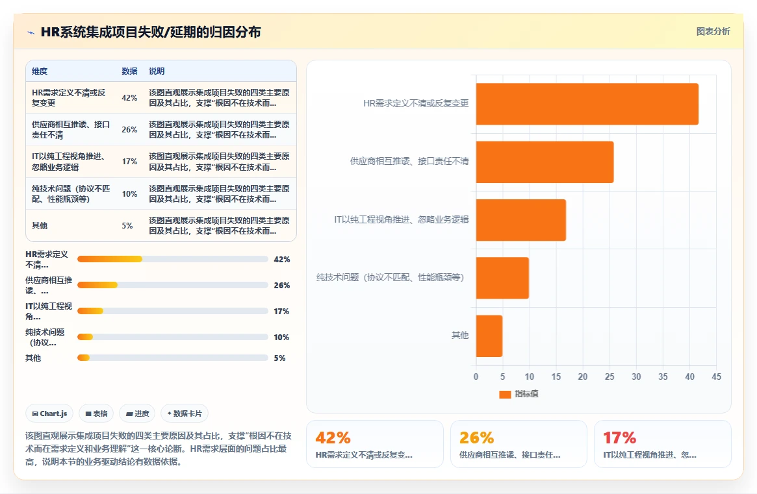Select the 进度 tag chip

(137, 414)
